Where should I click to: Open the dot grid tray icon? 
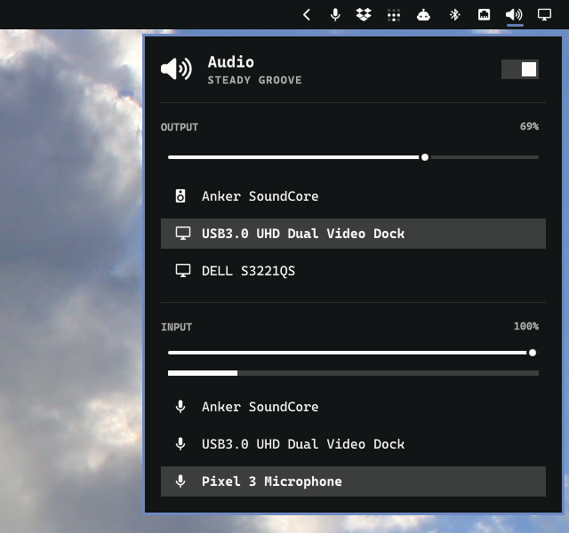(x=394, y=15)
